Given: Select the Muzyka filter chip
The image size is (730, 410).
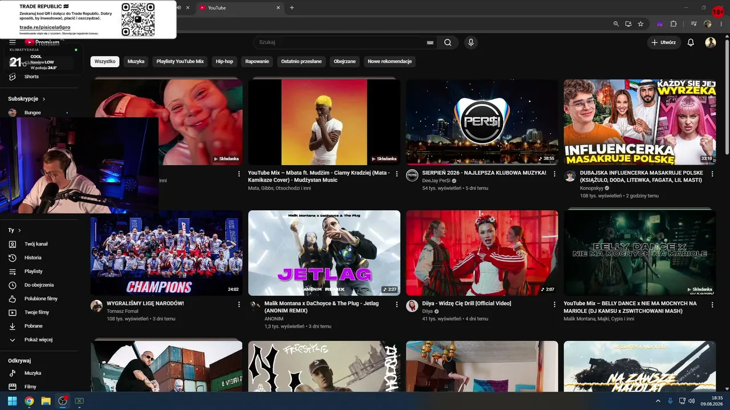Looking at the screenshot, I should (x=136, y=61).
